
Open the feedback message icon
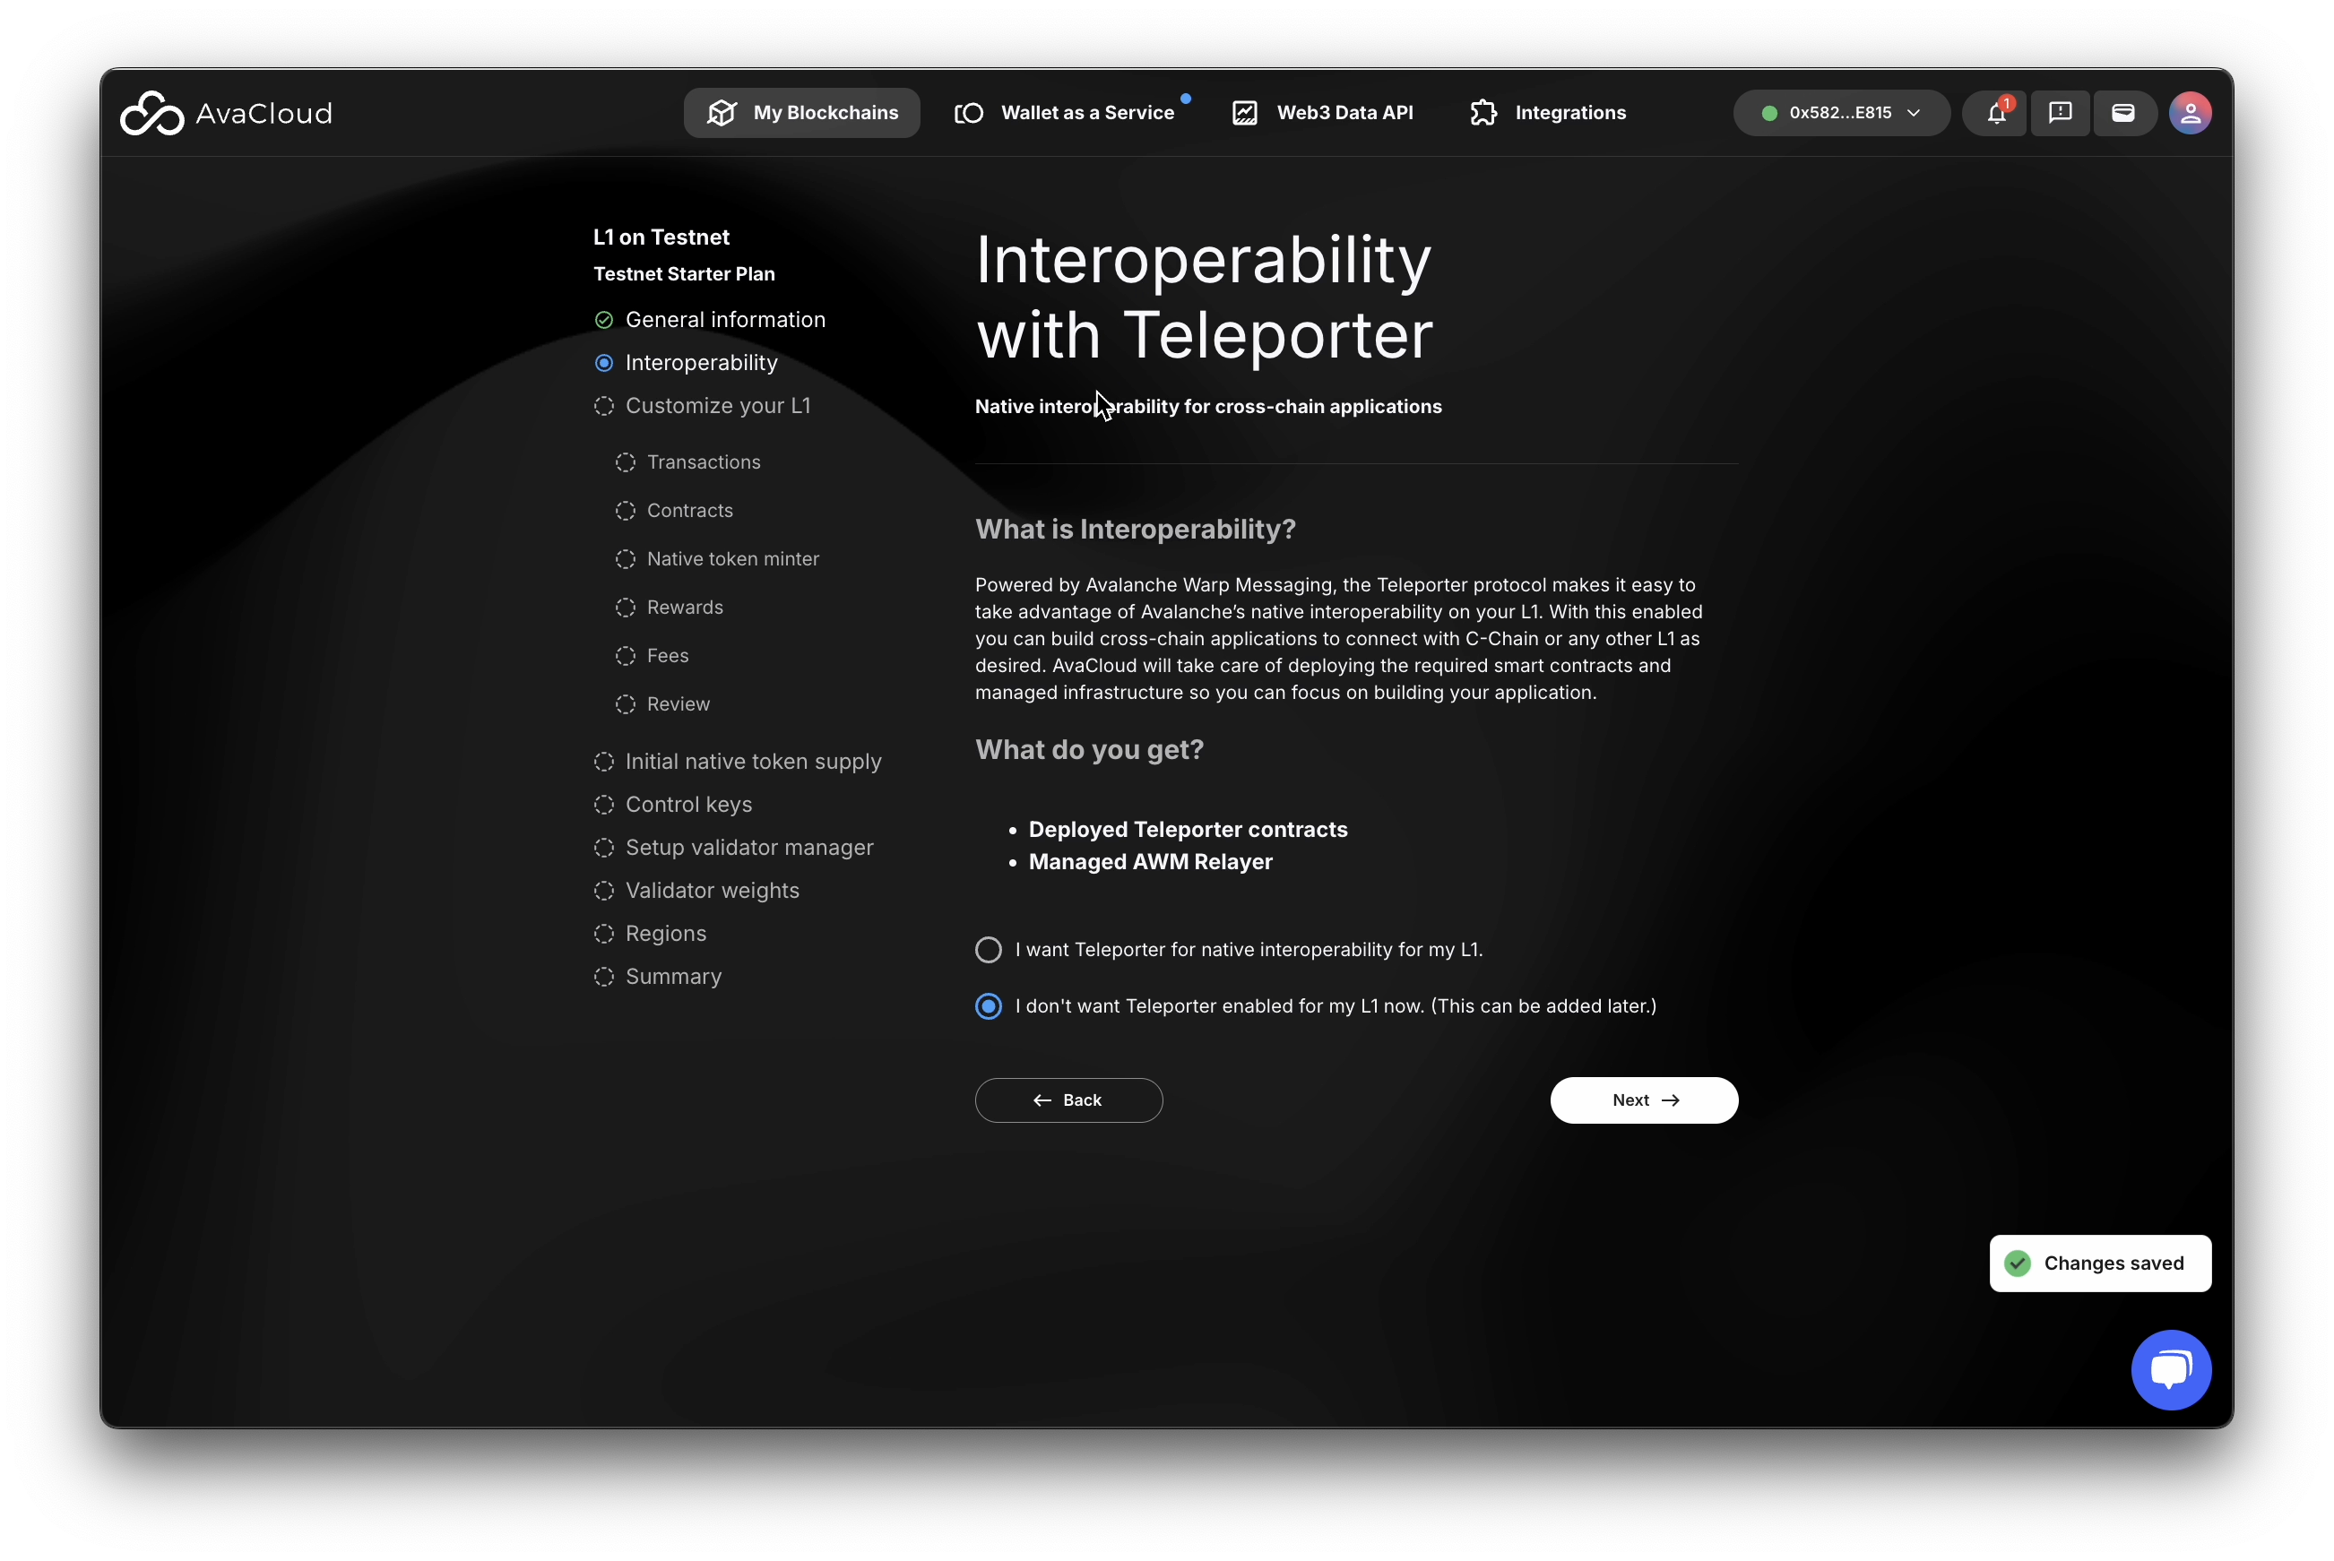(2059, 113)
